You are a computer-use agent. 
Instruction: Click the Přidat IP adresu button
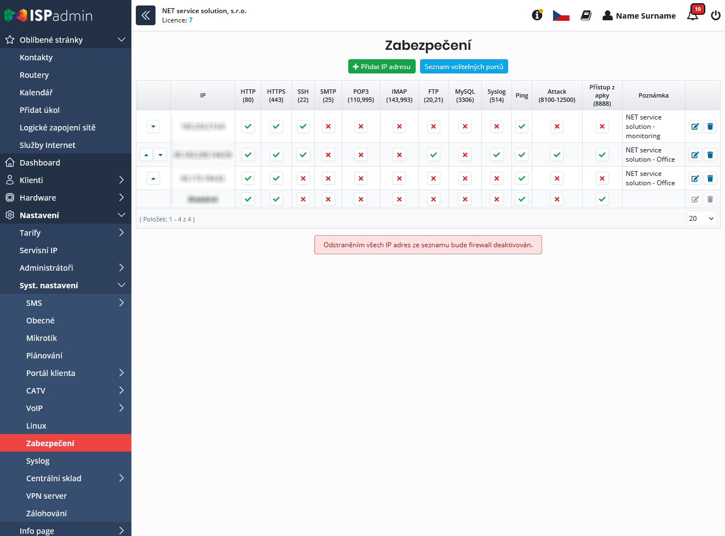pyautogui.click(x=382, y=66)
